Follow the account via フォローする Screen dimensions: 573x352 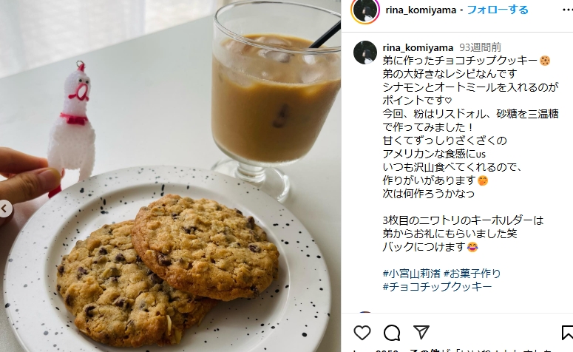[498, 10]
